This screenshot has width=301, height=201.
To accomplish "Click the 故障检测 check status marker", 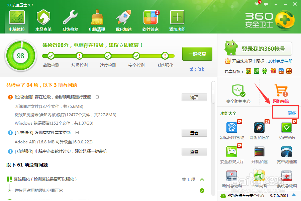I will (x=51, y=56).
